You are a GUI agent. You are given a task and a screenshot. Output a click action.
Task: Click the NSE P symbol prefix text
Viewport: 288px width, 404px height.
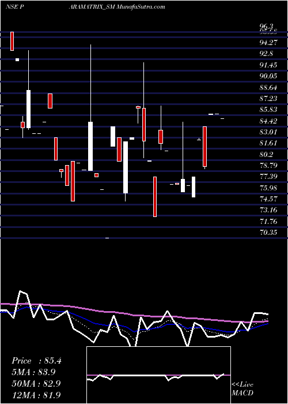pyautogui.click(x=15, y=7)
